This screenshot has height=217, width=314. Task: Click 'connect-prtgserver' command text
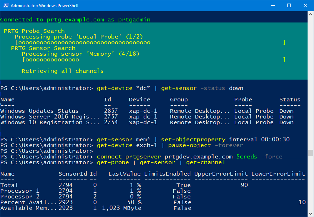pos(129,157)
